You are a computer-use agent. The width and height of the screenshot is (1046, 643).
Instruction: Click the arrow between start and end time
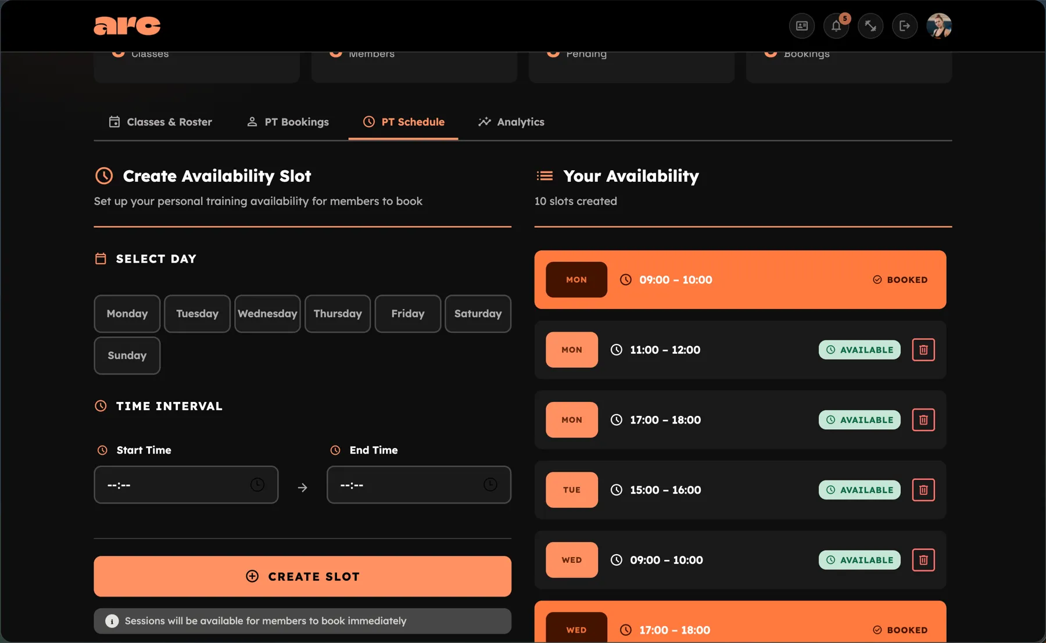pyautogui.click(x=302, y=488)
